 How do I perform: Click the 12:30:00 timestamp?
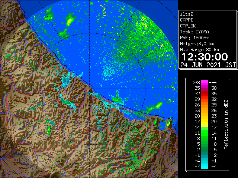click(x=205, y=57)
